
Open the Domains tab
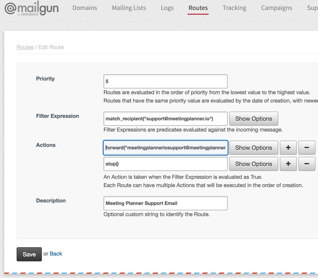(85, 8)
